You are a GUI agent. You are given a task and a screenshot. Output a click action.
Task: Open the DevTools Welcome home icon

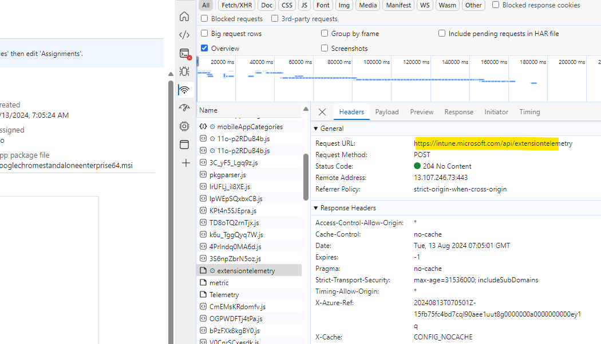(x=184, y=17)
